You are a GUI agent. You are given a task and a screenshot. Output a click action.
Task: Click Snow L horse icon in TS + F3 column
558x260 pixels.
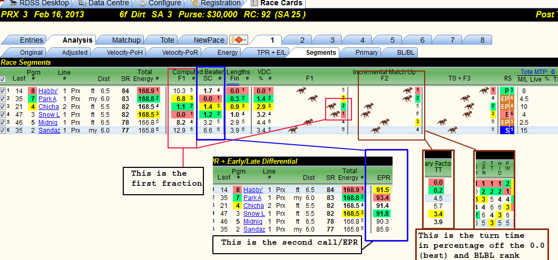click(x=467, y=114)
